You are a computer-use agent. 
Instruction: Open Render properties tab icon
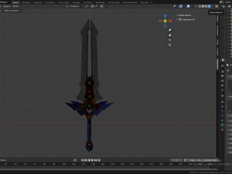coord(222,71)
